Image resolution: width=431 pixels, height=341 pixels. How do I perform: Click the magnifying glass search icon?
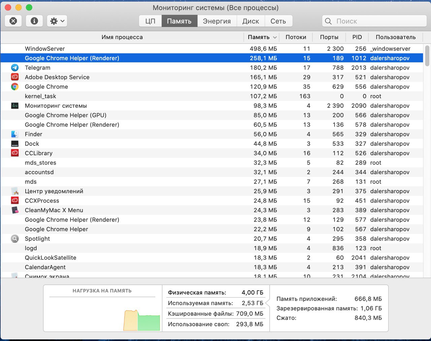[328, 21]
